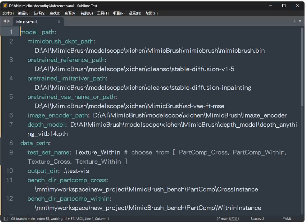Open the main branch indicator in status bar
The height and width of the screenshot is (224, 306).
[x=228, y=219]
